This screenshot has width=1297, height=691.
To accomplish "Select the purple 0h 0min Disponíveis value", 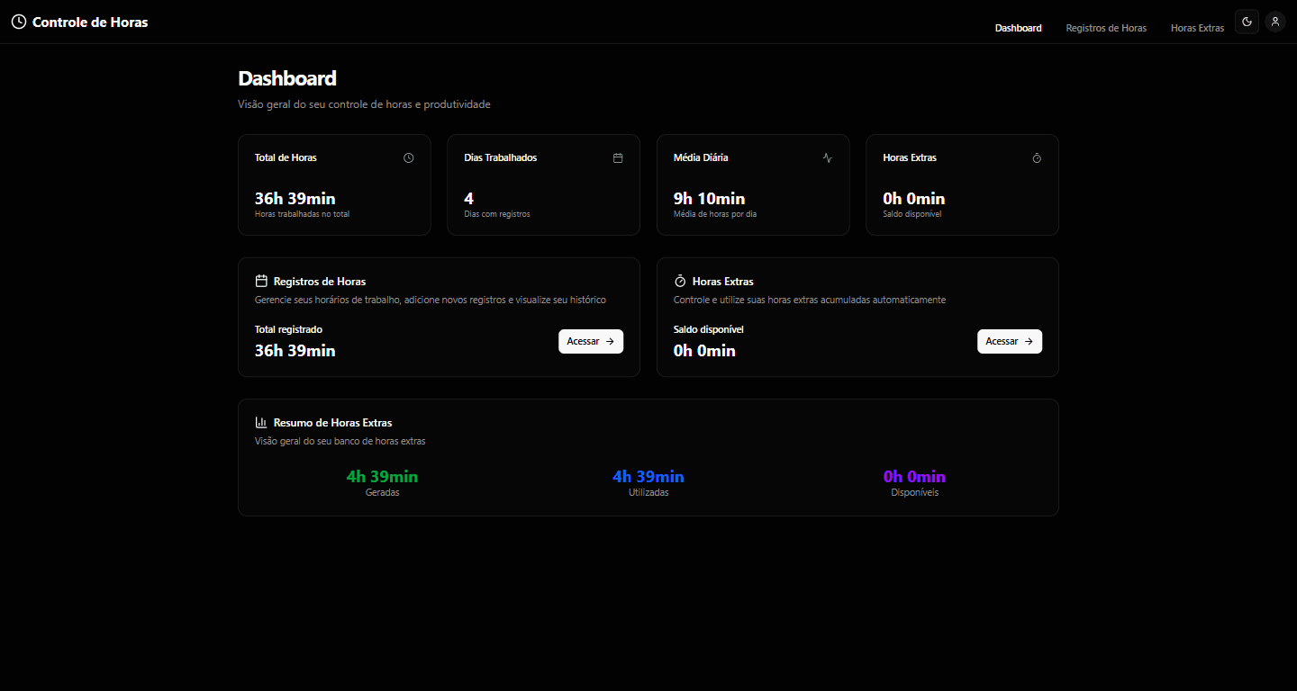I will pyautogui.click(x=914, y=476).
